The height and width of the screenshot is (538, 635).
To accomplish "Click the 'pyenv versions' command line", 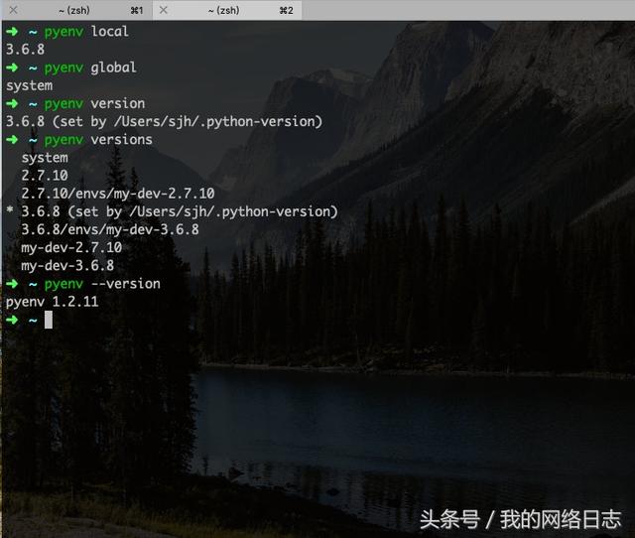I will [79, 140].
